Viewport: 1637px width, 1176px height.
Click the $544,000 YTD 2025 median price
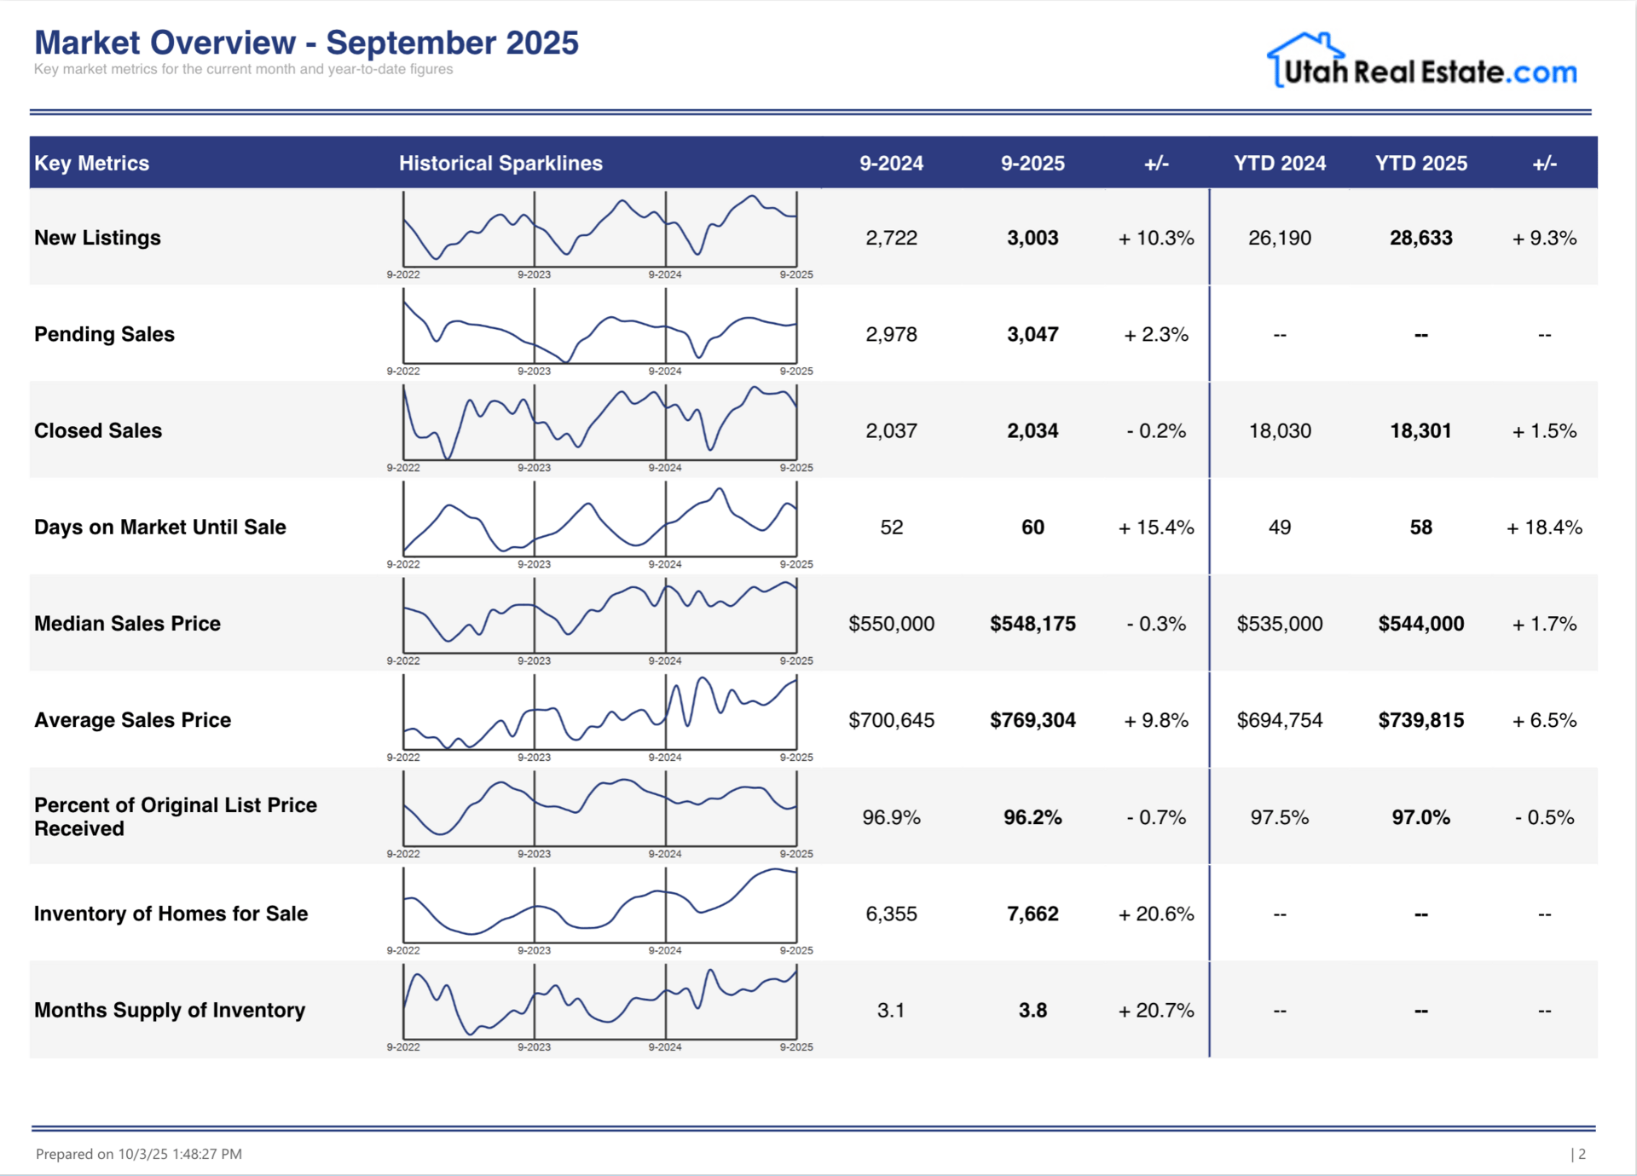pos(1420,624)
